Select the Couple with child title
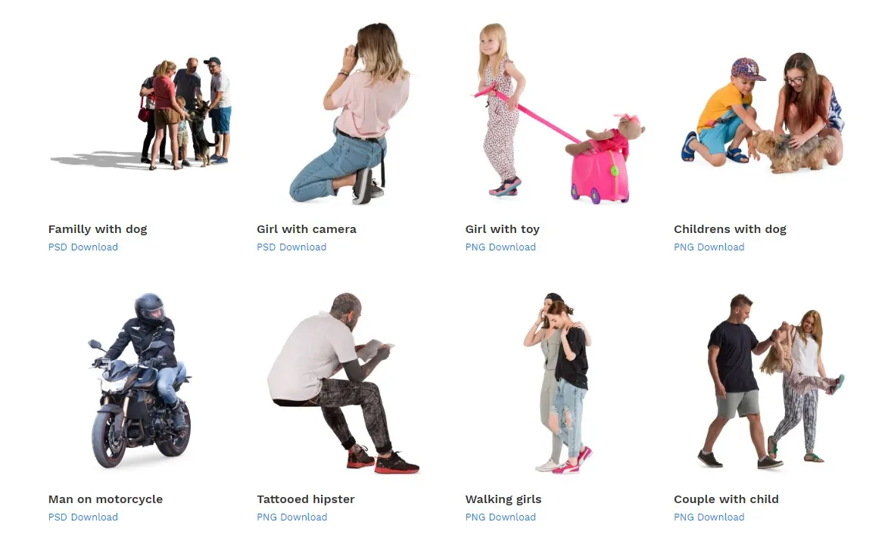The width and height of the screenshot is (888, 550). click(x=726, y=499)
